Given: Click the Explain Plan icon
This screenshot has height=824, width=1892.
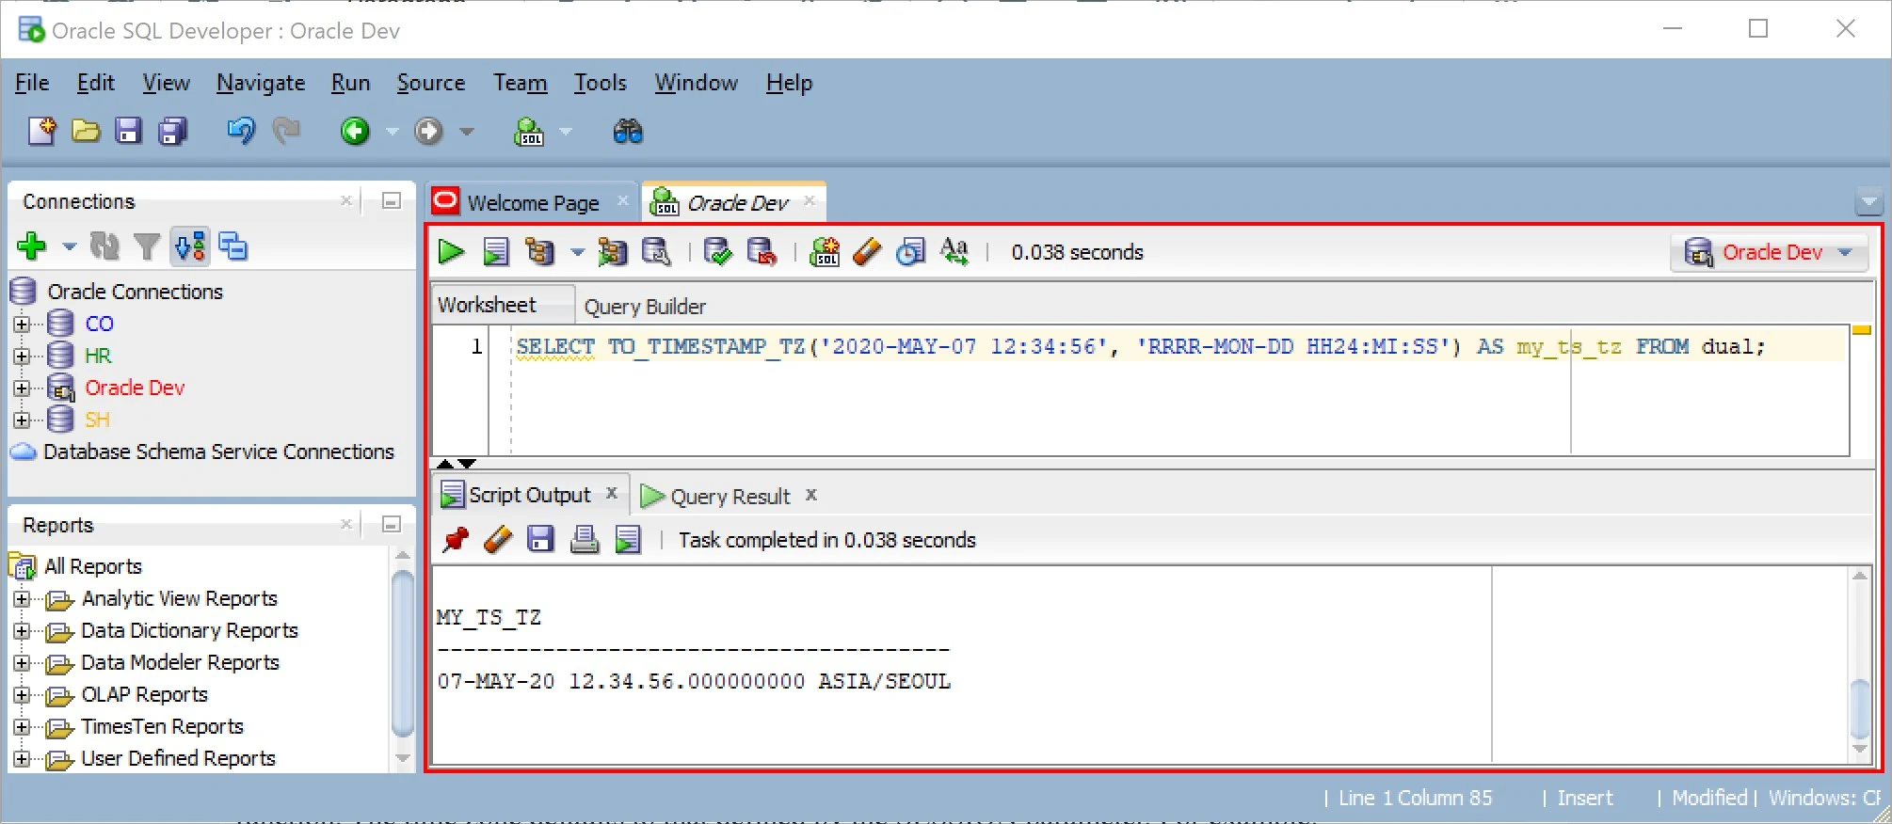Looking at the screenshot, I should tap(539, 252).
